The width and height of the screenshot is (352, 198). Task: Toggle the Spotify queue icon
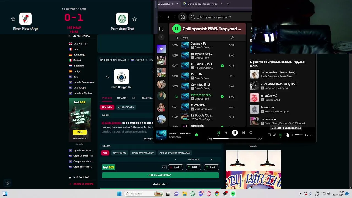coord(280,135)
